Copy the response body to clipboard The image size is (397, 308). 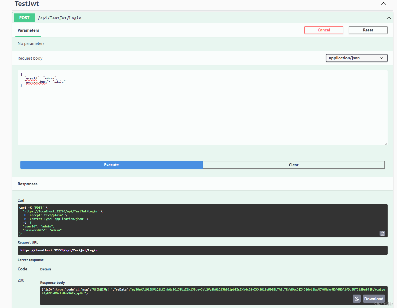[x=357, y=299]
